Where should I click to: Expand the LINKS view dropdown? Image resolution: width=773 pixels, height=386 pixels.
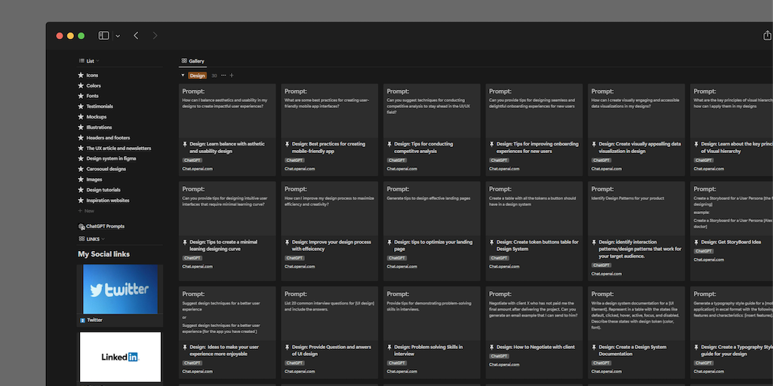pos(92,239)
